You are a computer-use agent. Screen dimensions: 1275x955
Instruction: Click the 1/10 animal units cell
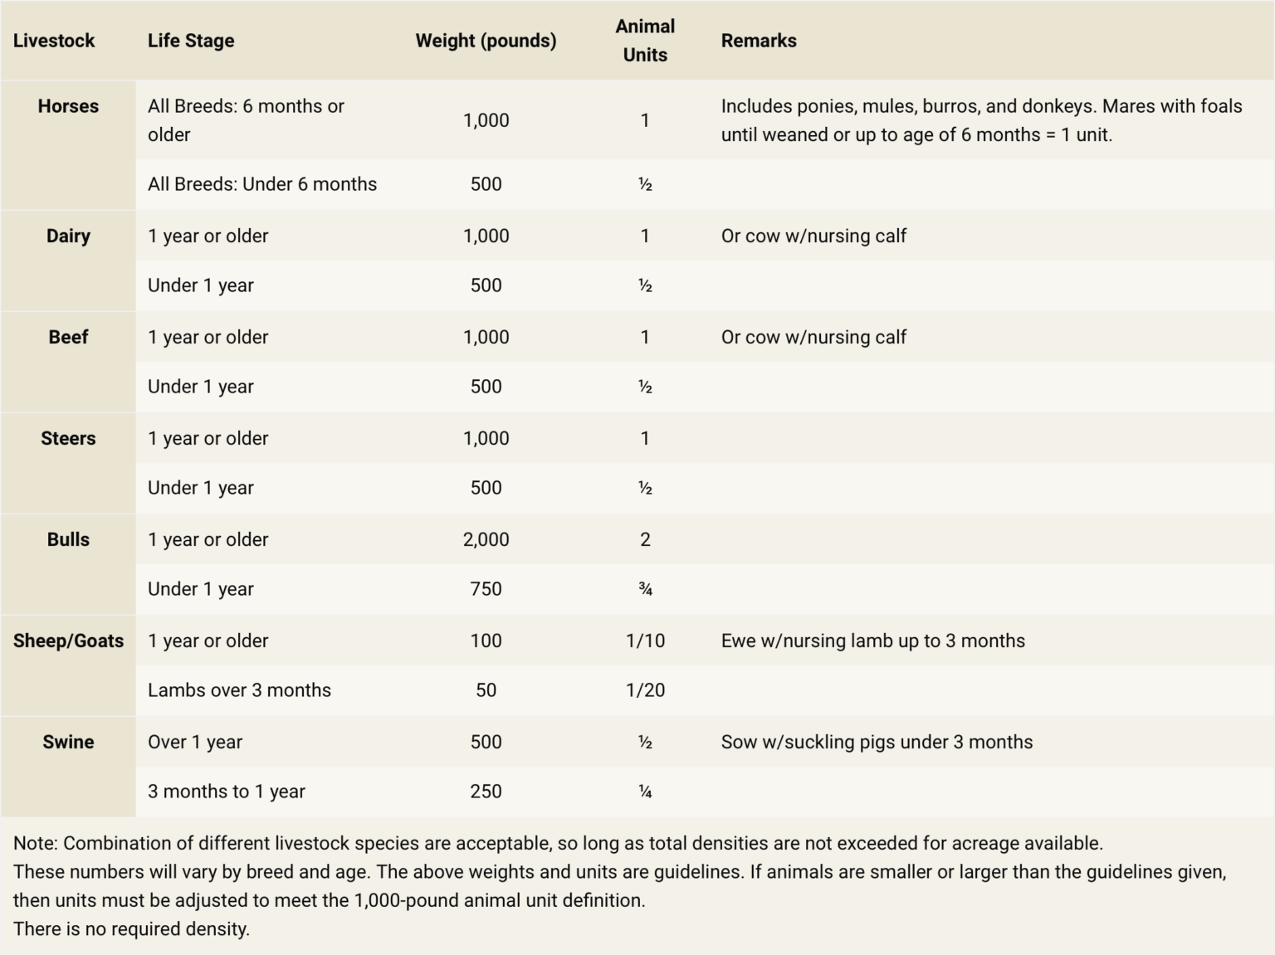[x=645, y=641]
